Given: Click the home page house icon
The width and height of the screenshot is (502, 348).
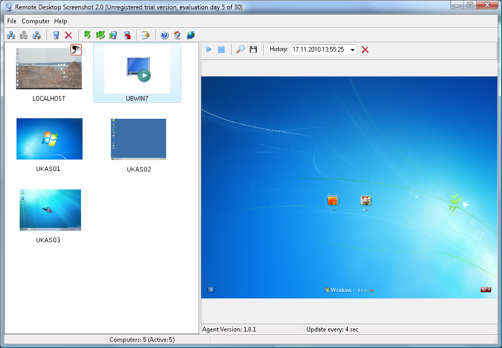Looking at the screenshot, I should [177, 35].
